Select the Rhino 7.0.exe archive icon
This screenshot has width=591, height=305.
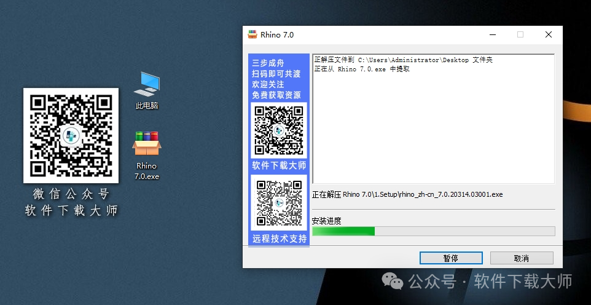(147, 156)
